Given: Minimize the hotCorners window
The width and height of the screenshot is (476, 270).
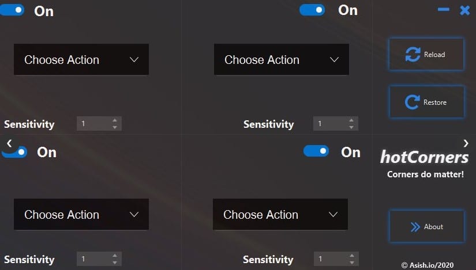Looking at the screenshot, I should (444, 10).
